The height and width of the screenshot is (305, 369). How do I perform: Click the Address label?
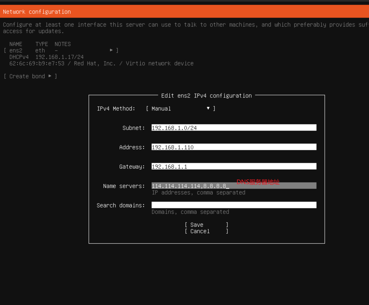coord(132,147)
